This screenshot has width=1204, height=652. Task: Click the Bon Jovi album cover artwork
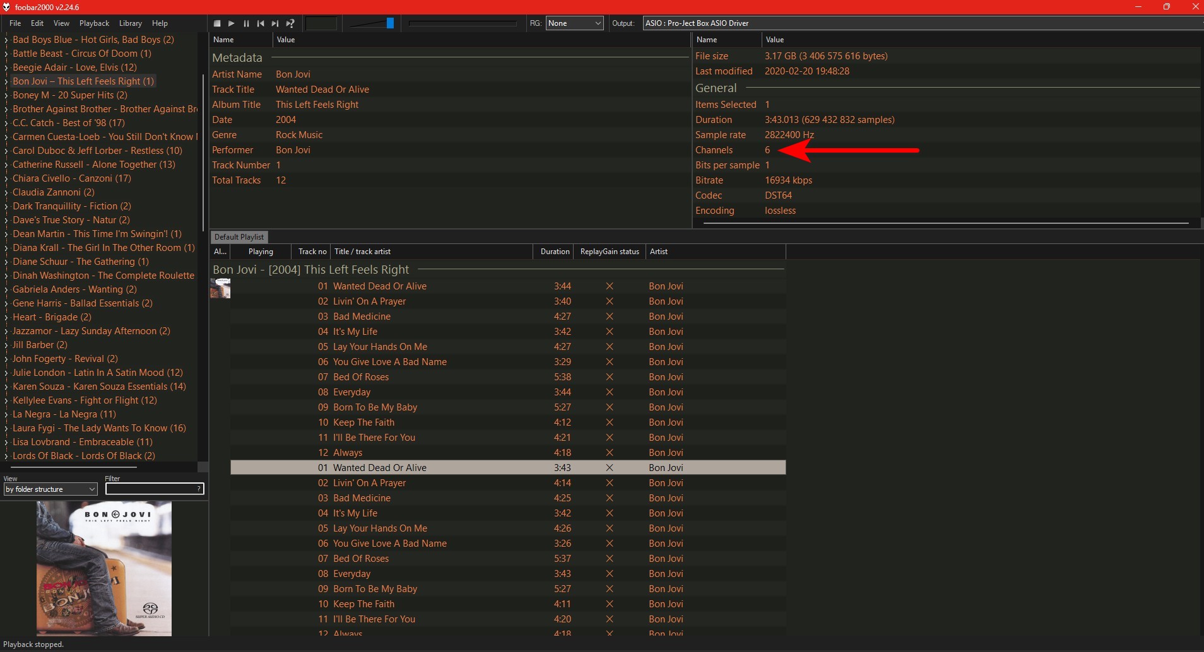coord(104,568)
